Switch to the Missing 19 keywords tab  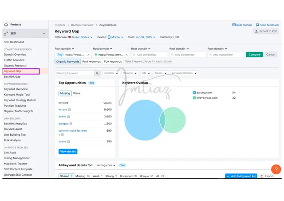(x=83, y=176)
